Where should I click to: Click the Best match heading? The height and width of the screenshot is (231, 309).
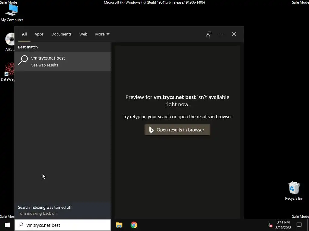coord(28,47)
